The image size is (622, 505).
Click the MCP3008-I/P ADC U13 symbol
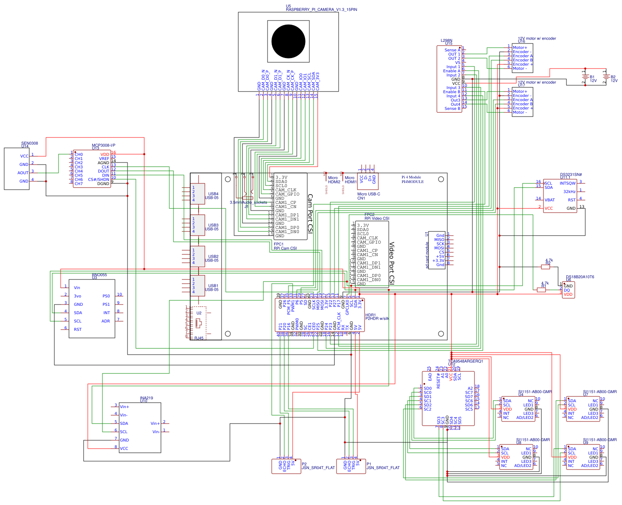92,169
